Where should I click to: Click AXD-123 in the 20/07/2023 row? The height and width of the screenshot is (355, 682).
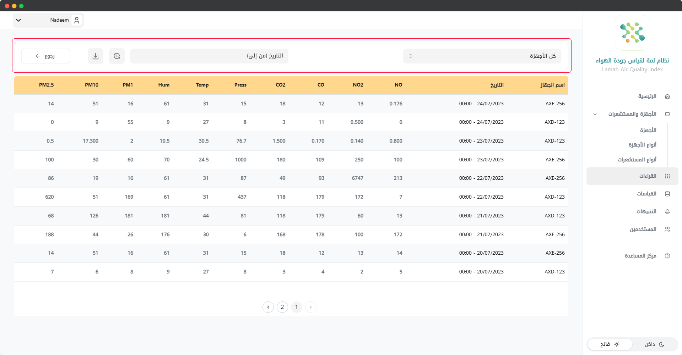(555, 272)
